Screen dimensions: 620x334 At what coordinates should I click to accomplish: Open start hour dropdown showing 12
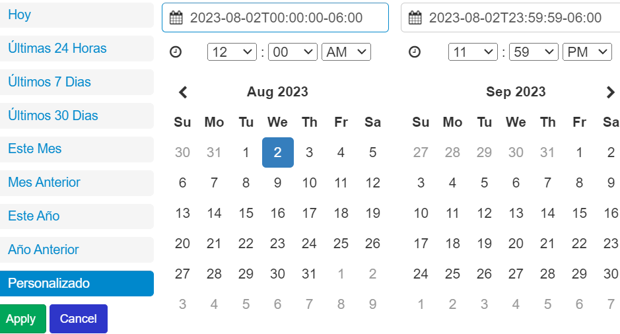click(232, 51)
